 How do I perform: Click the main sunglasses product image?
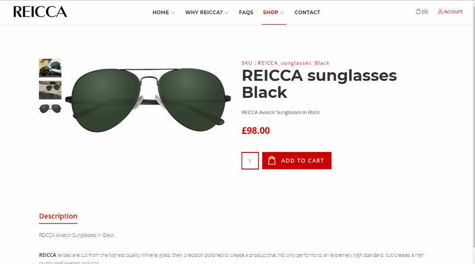(x=148, y=100)
